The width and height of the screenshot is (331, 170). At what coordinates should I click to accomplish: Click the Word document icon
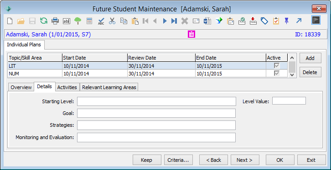pos(207,21)
